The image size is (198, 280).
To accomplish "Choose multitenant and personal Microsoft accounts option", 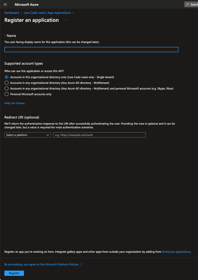I will [6, 88].
